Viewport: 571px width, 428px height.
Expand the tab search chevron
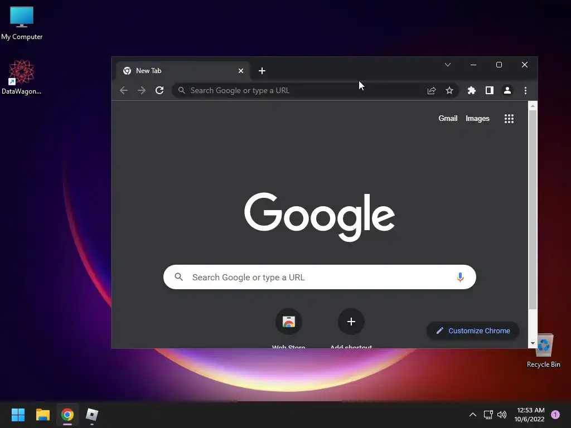pyautogui.click(x=448, y=65)
